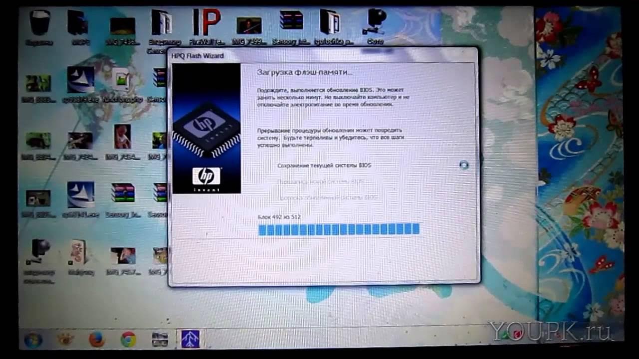Click the BIOS flash progress bar
639x359 pixels.
339,229
